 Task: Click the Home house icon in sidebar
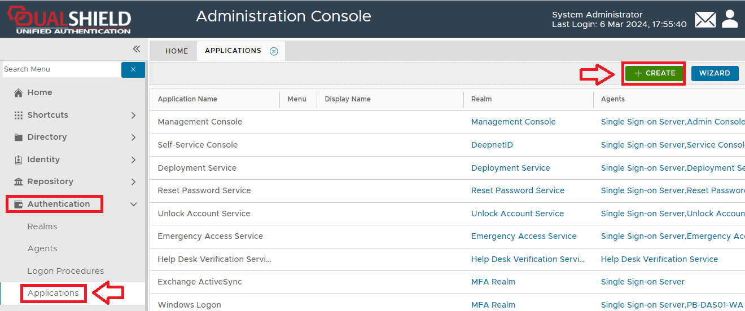tap(19, 93)
